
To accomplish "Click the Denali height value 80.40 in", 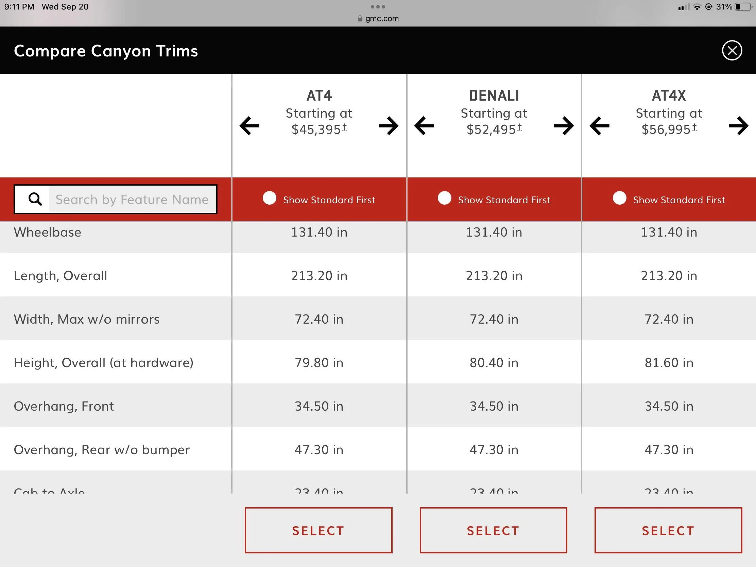I will coord(494,363).
